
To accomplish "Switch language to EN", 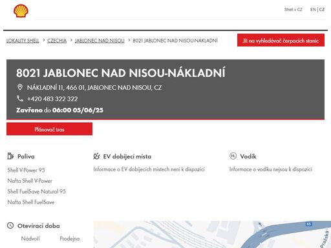I will tap(313, 10).
